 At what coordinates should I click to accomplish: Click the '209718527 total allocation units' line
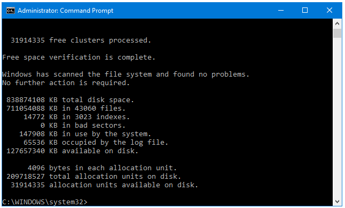[x=94, y=177]
